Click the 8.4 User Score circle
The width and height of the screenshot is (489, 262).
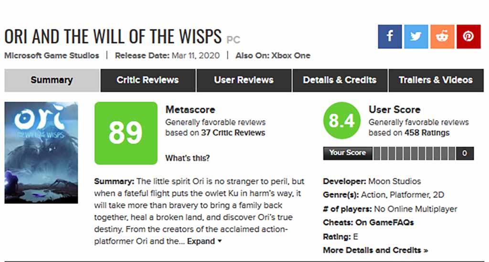tap(342, 121)
